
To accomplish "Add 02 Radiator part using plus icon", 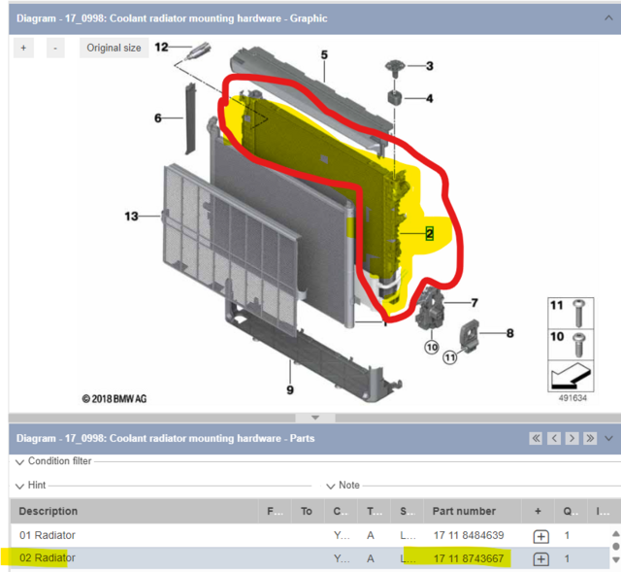I will click(x=540, y=558).
